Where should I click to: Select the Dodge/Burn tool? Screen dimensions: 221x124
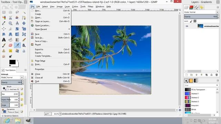click(x=10, y=56)
